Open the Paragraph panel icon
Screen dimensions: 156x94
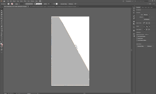pyautogui.click(x=134, y=10)
